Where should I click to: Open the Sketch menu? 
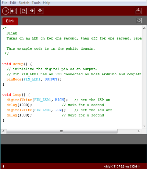tap(24, 3)
